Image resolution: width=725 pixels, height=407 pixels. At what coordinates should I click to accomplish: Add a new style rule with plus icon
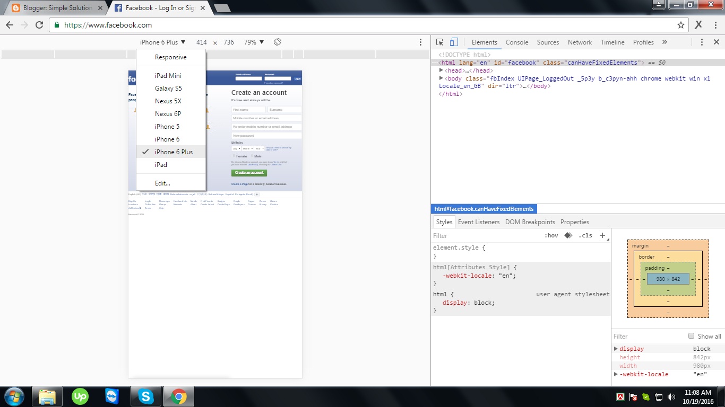coord(602,235)
